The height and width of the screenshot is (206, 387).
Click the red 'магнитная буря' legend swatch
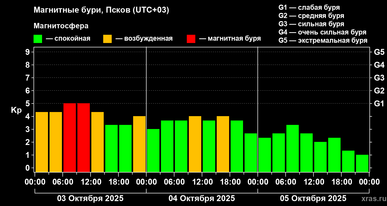pyautogui.click(x=191, y=39)
